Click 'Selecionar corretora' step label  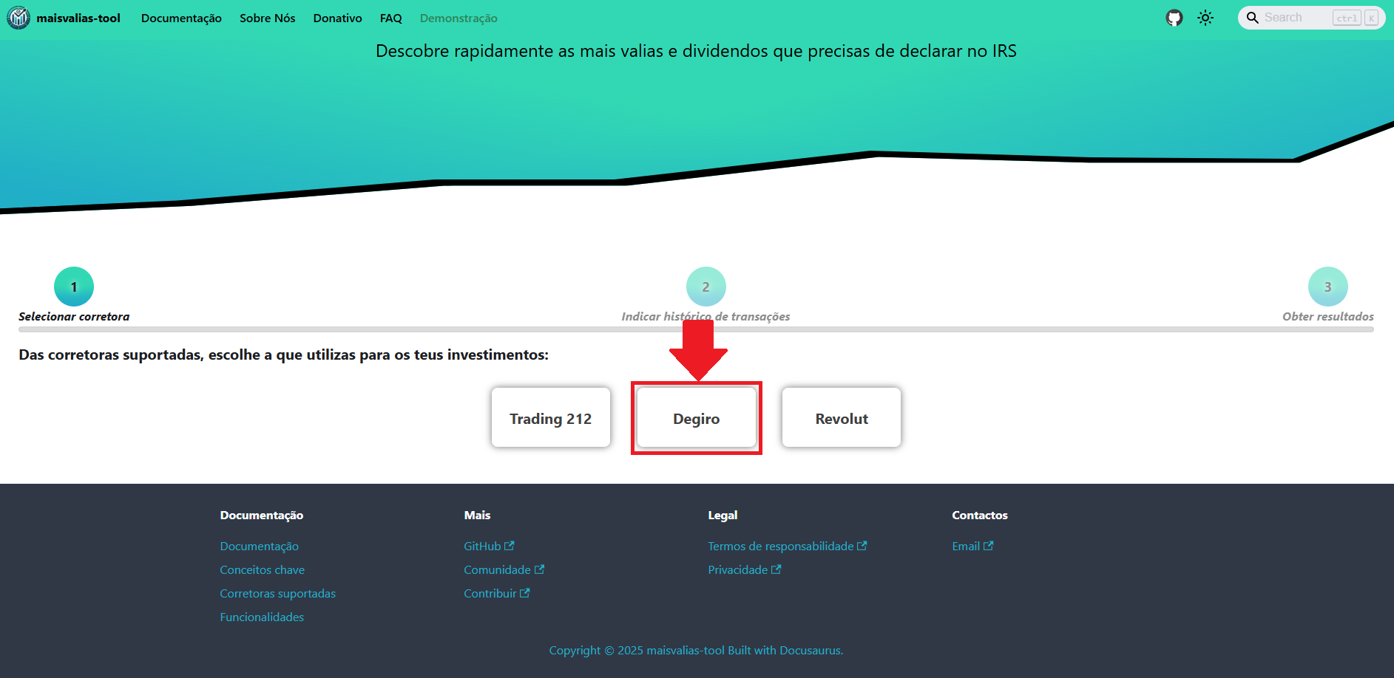coord(74,316)
